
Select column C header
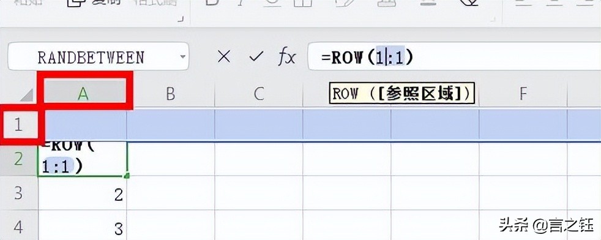click(x=259, y=94)
